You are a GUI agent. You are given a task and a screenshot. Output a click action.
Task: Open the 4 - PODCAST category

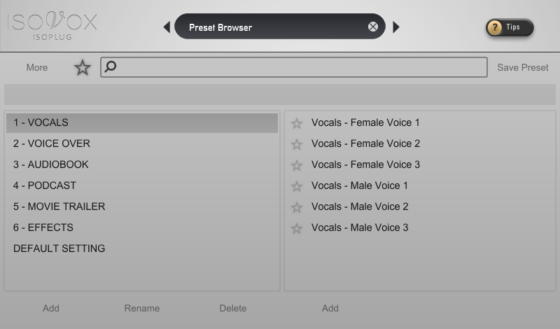[x=45, y=185]
